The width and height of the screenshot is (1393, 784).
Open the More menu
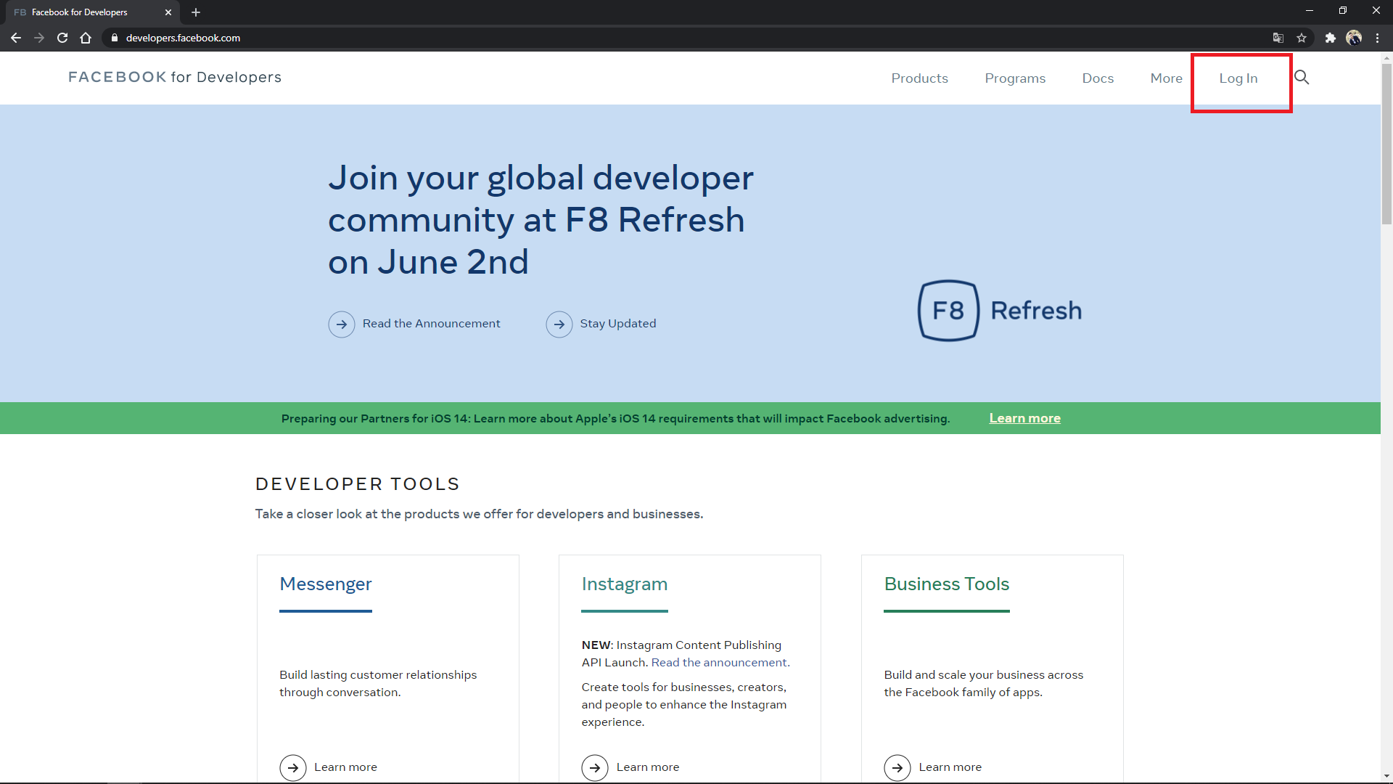pyautogui.click(x=1166, y=78)
